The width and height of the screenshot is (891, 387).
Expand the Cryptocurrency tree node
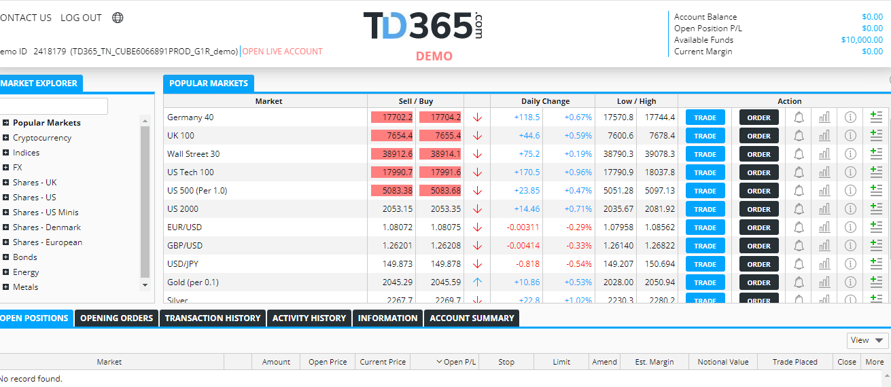(5, 138)
